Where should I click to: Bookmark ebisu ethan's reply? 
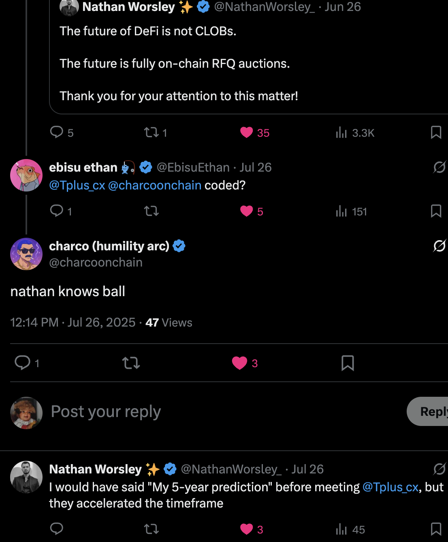[x=436, y=211]
